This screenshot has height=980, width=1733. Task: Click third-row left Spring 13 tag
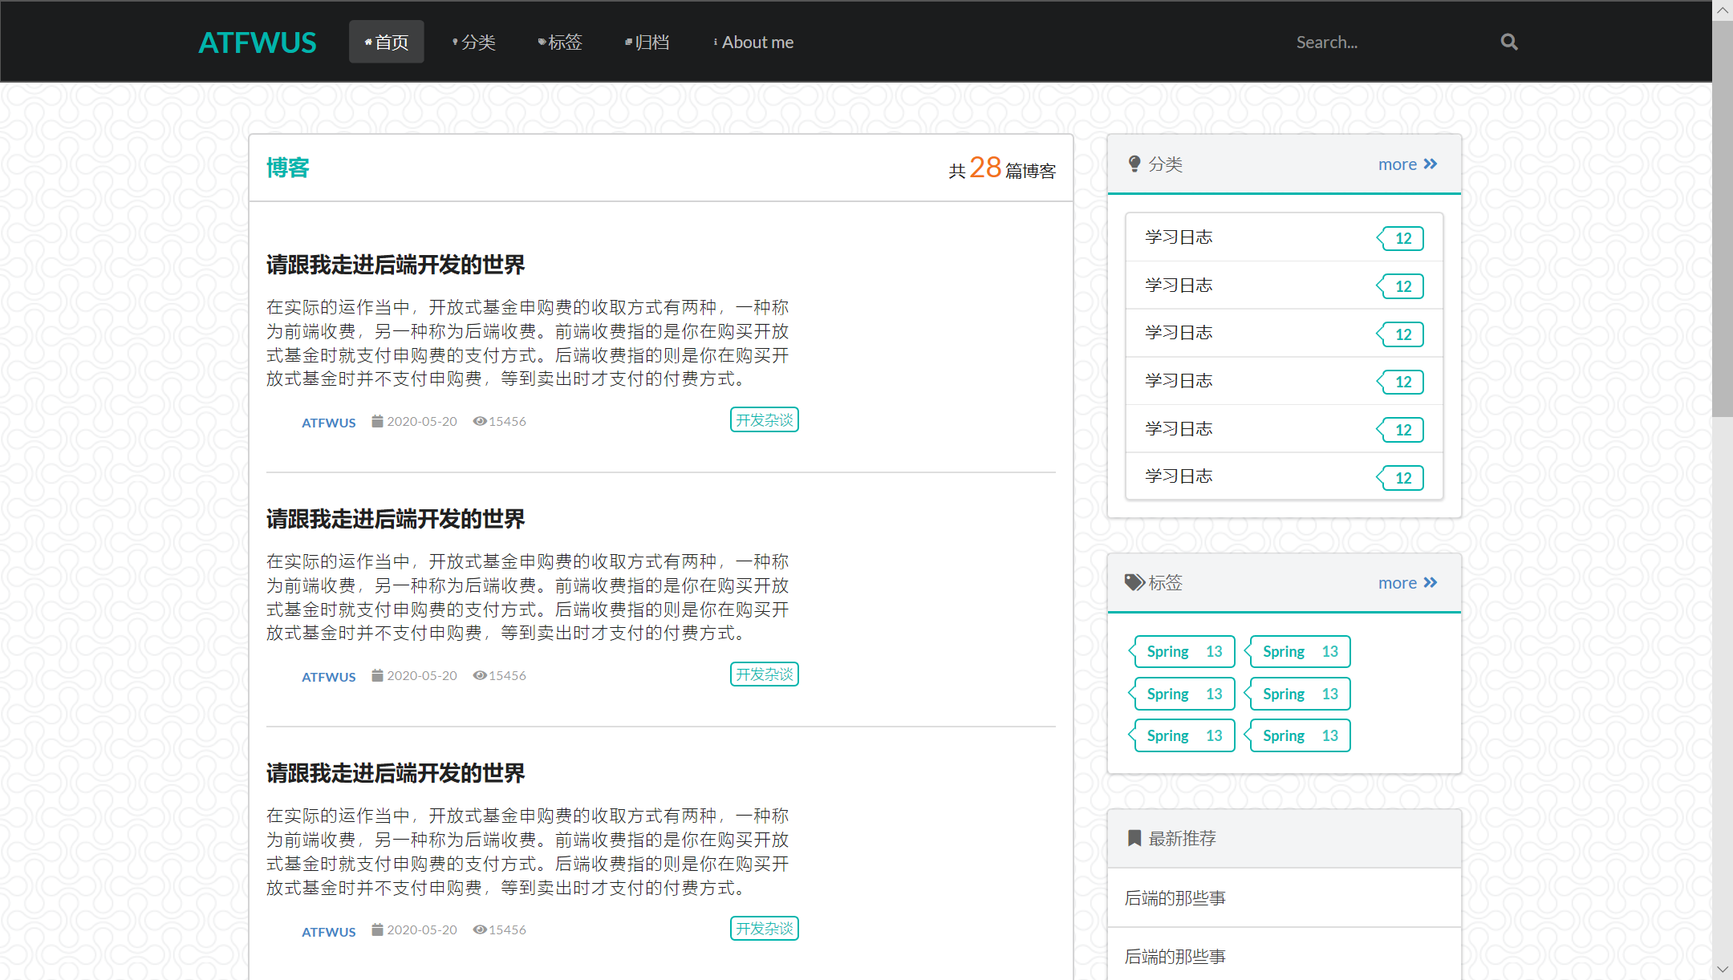click(x=1182, y=735)
